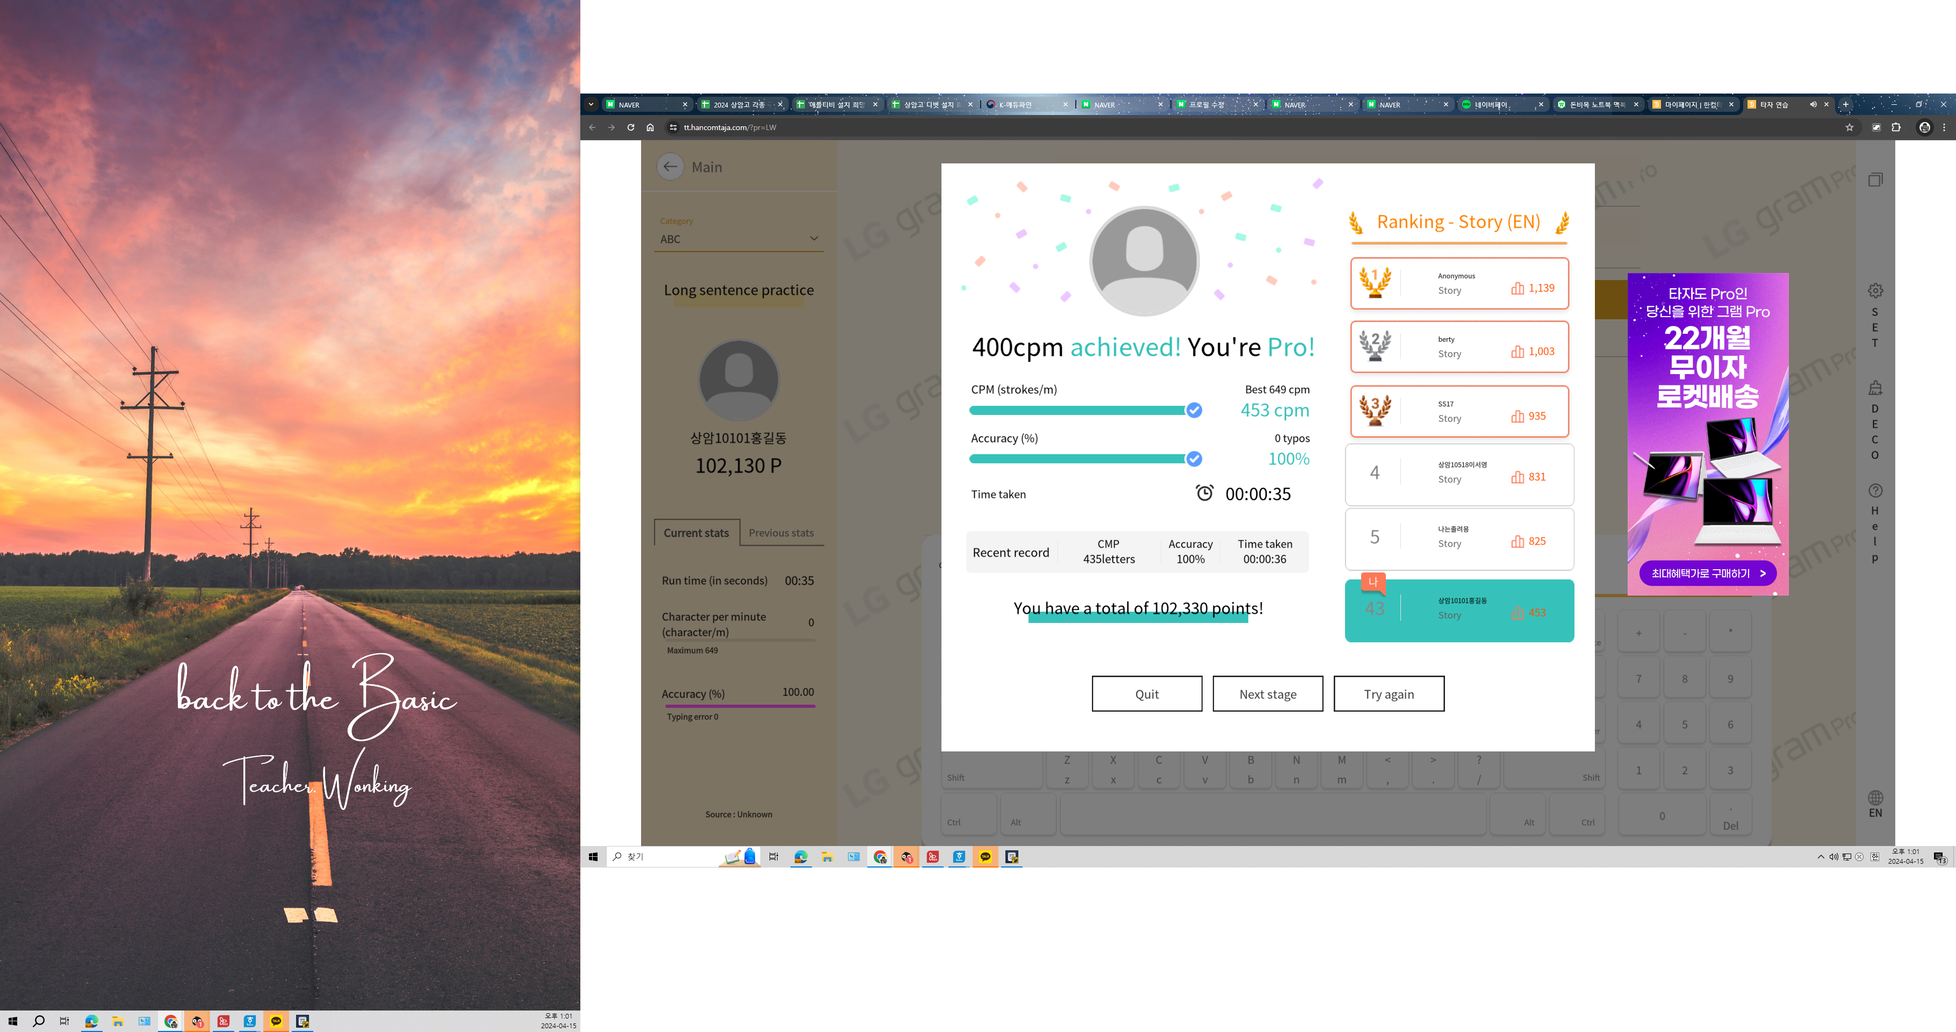The height and width of the screenshot is (1032, 1956).
Task: Bookmark this page with star icon
Action: point(1849,127)
